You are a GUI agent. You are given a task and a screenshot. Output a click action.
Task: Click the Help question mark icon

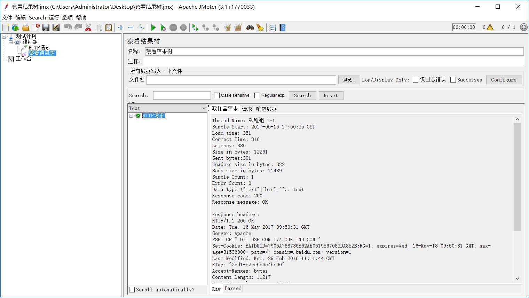tap(283, 28)
